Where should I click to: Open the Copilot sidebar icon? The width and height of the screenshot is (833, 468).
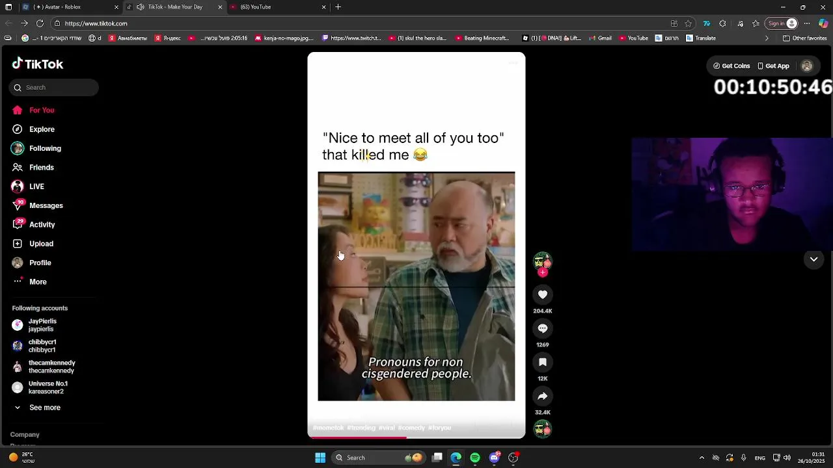(x=823, y=23)
